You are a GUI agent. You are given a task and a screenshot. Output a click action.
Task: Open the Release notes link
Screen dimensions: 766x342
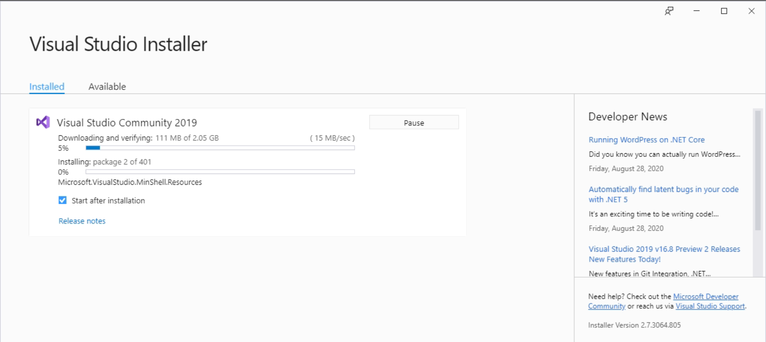tap(82, 221)
